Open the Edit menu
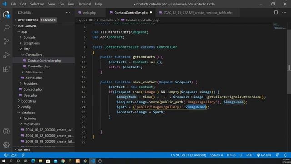 coord(23,4)
